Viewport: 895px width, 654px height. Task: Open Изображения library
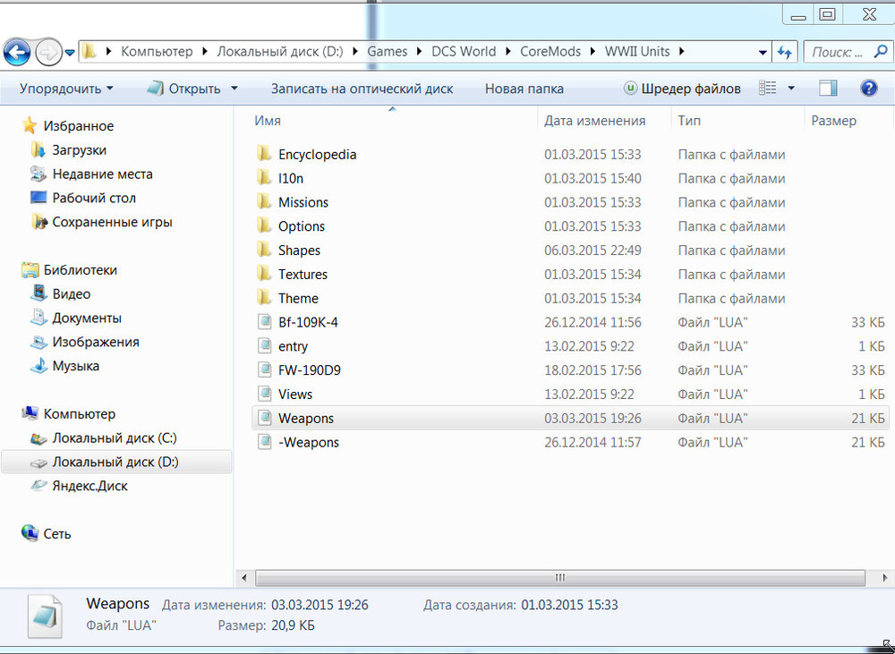pos(96,342)
